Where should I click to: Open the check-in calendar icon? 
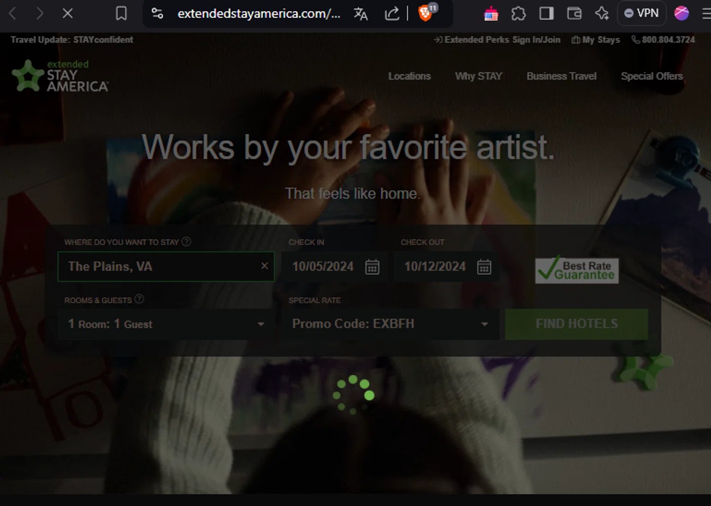[372, 267]
